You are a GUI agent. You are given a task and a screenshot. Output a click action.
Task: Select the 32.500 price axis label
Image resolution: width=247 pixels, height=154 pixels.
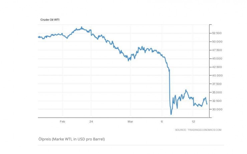[x=217, y=101]
